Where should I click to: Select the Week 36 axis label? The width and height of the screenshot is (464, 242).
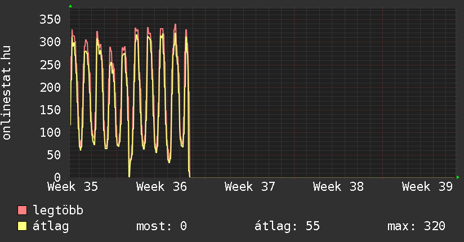(x=162, y=187)
